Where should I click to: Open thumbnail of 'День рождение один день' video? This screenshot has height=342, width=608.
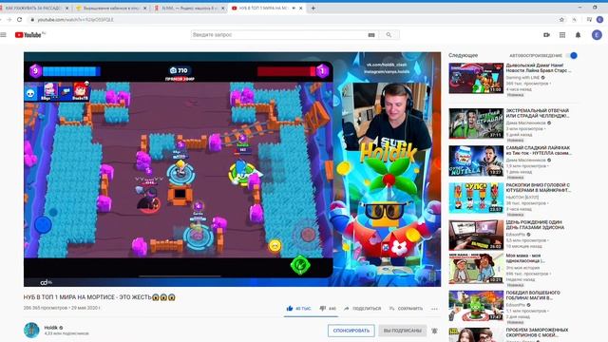[476, 235]
